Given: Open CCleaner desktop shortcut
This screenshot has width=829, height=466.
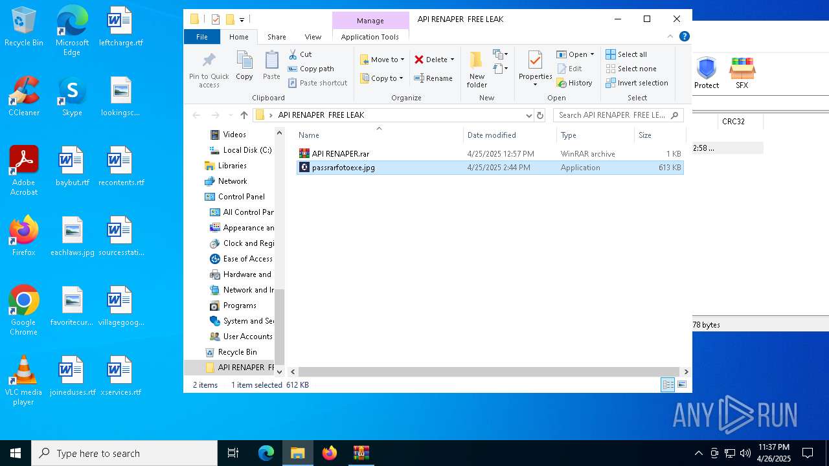Looking at the screenshot, I should (x=24, y=97).
